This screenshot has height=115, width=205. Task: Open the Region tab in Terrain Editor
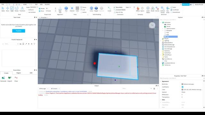tap(19, 73)
